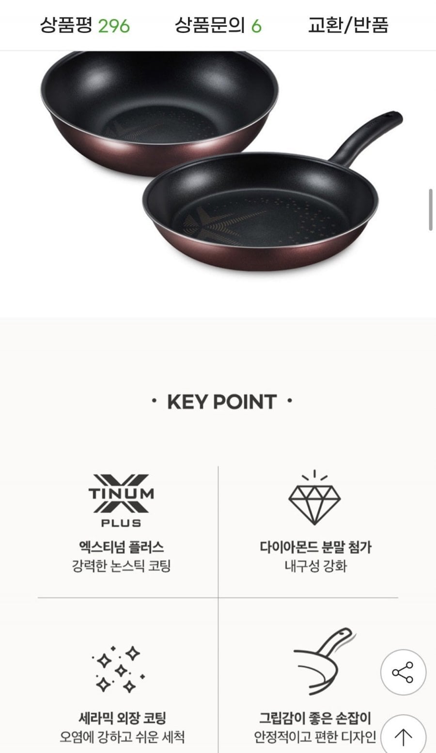Open the 상품평 296 reviews tab
Screen dimensions: 436x753
(85, 25)
